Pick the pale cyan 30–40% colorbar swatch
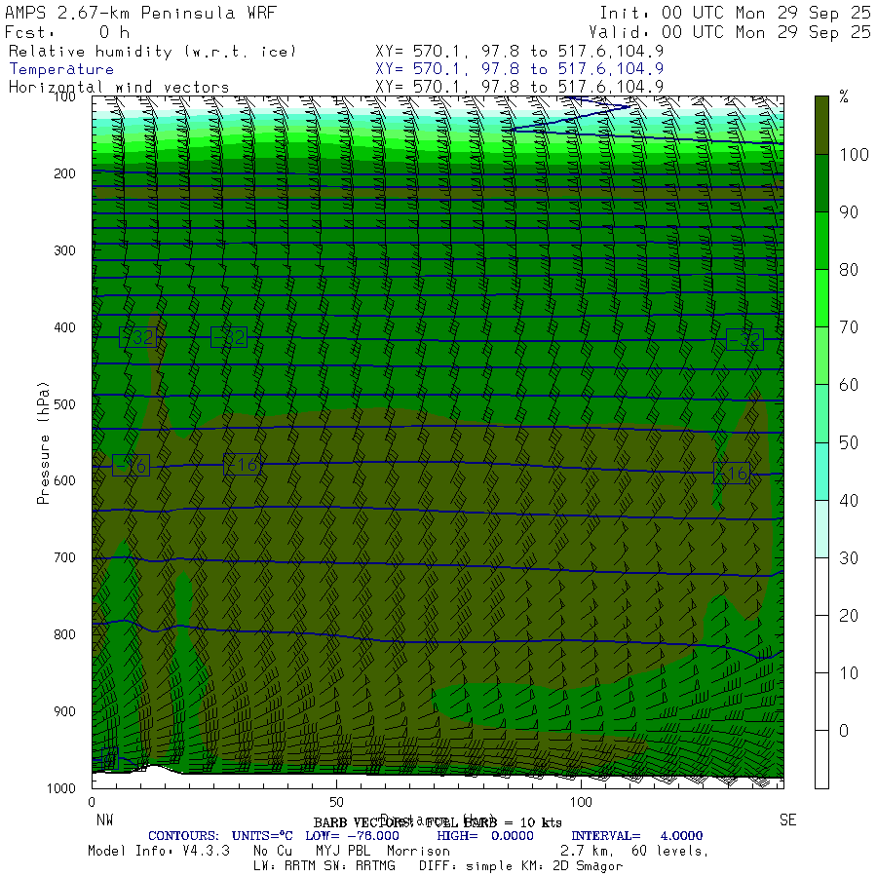This screenshot has width=877, height=877. pyautogui.click(x=821, y=528)
